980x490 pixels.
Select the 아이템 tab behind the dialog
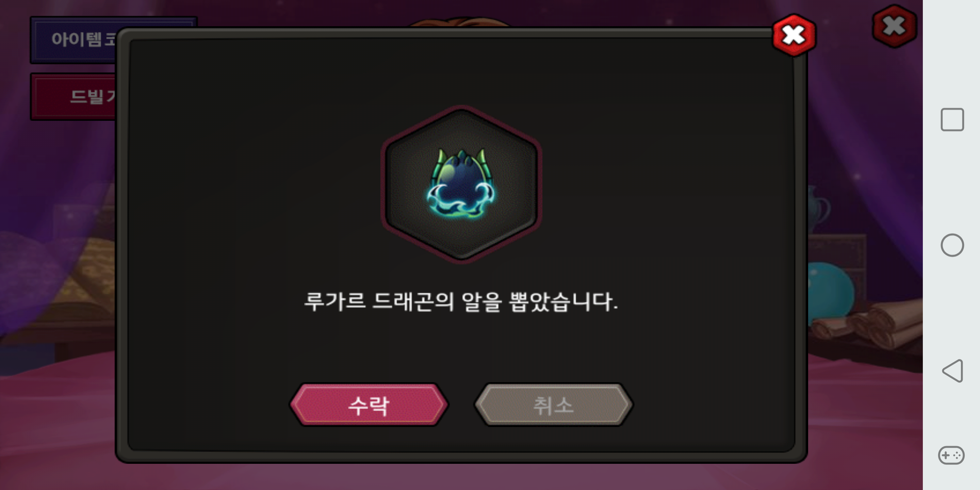(x=74, y=39)
